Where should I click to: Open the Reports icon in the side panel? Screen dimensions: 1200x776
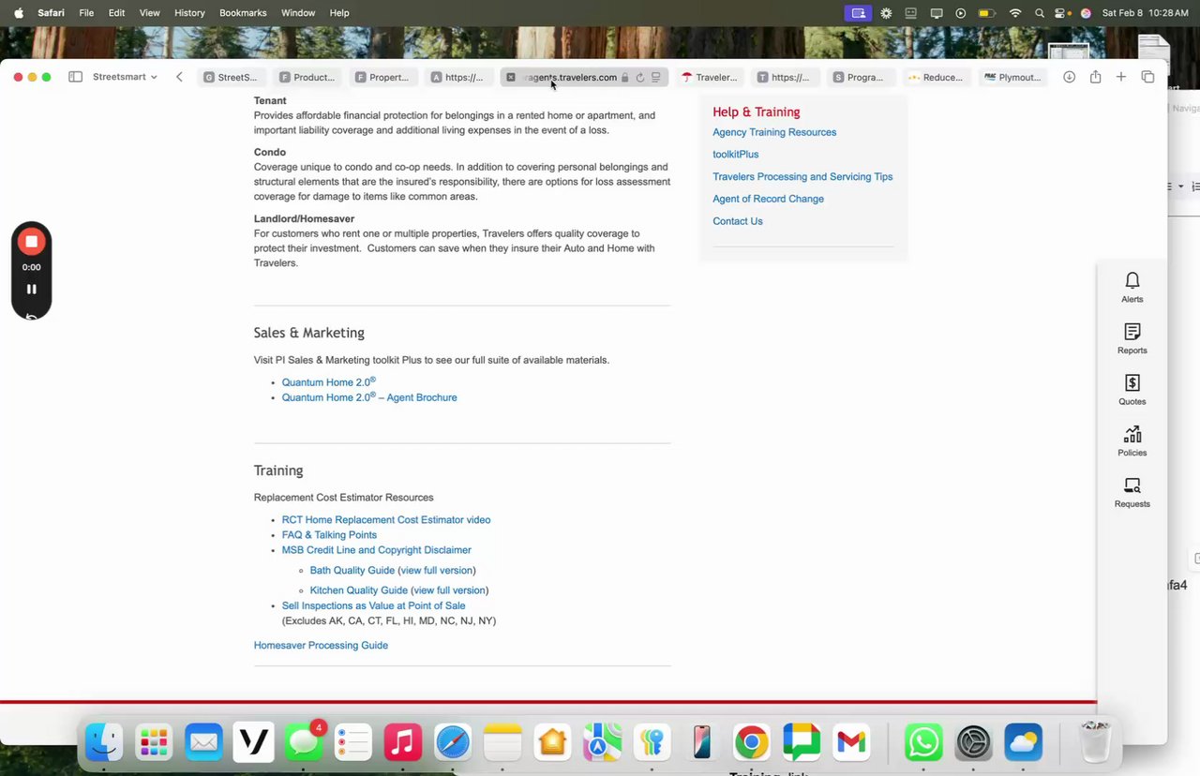pos(1132,332)
